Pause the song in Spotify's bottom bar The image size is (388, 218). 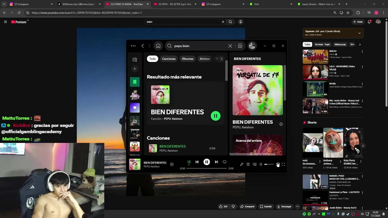pyautogui.click(x=206, y=162)
